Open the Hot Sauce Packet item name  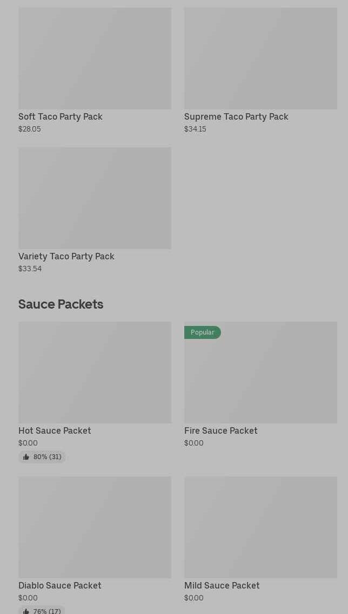[55, 431]
